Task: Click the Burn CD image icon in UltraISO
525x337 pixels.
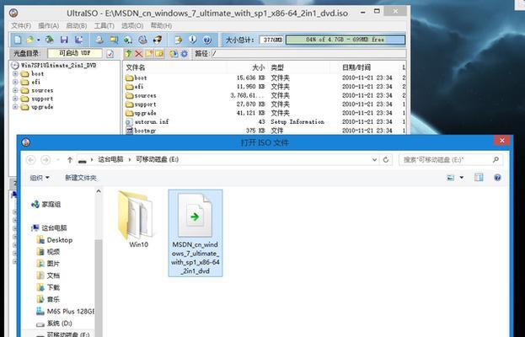Action: [142, 40]
